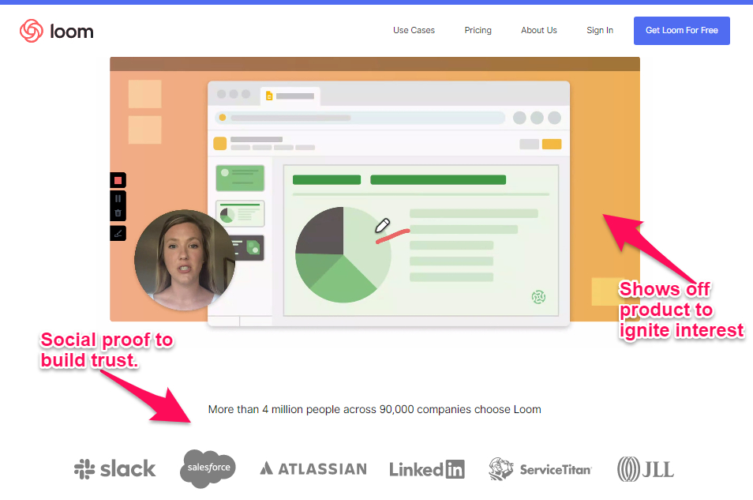Click the 'More than 4 million people' text

click(x=375, y=410)
